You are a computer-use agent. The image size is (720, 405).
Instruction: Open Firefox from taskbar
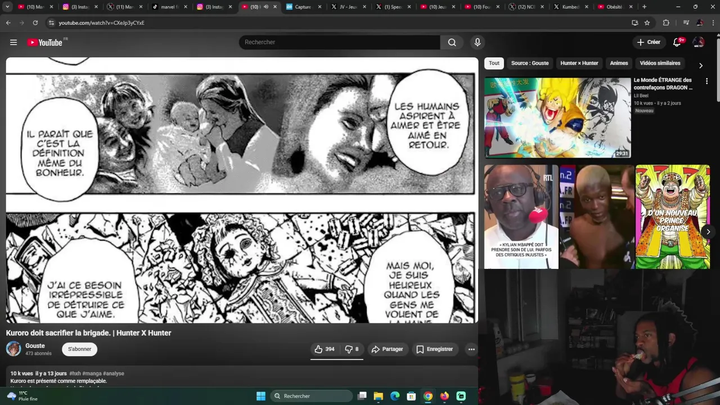click(x=444, y=396)
